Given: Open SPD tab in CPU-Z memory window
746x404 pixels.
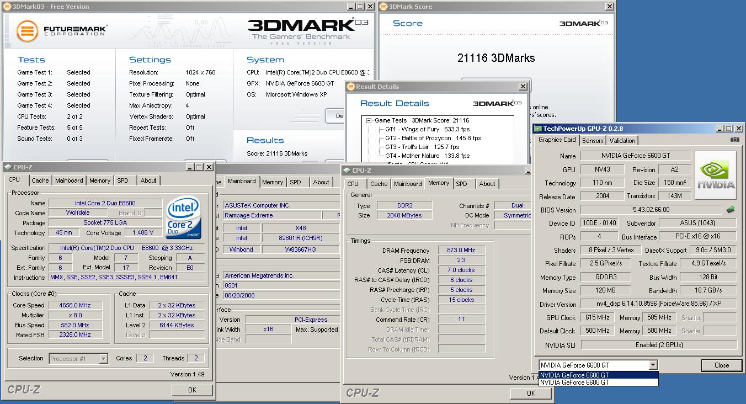Looking at the screenshot, I should 462,184.
